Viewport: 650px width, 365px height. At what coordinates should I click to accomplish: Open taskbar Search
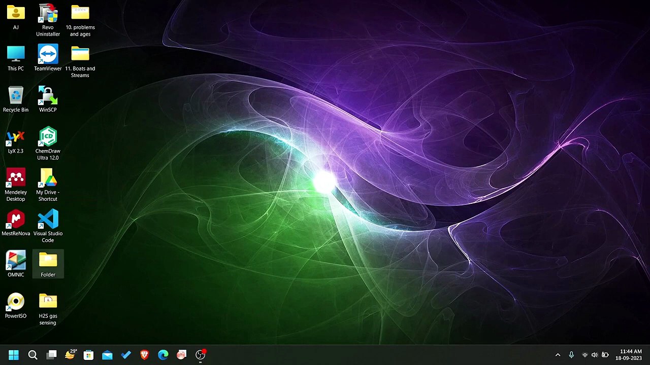(32, 355)
